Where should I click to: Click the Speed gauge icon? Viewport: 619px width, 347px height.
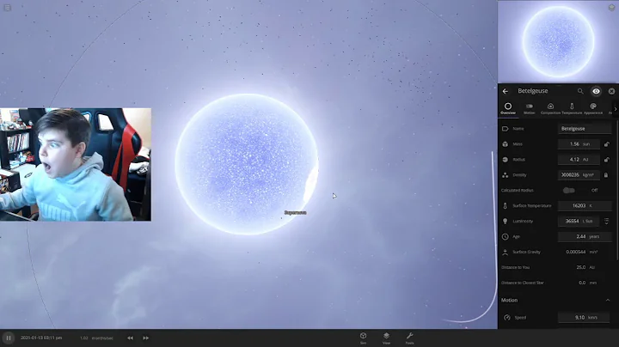tap(507, 318)
